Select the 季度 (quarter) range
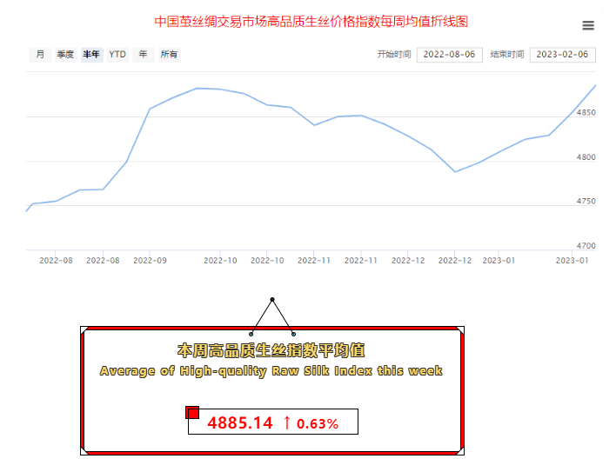 click(x=65, y=55)
